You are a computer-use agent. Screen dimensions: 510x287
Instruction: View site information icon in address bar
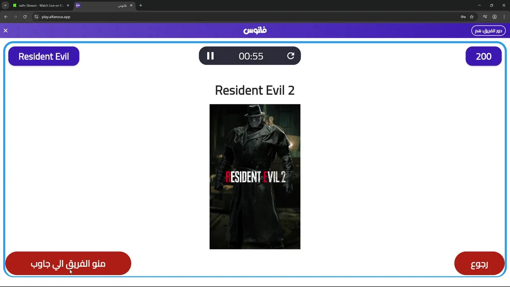pos(36,17)
